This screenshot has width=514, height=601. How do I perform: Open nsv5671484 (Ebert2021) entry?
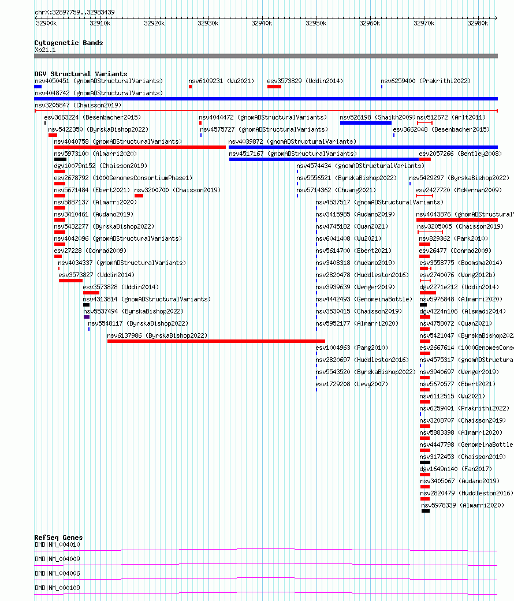coord(92,190)
